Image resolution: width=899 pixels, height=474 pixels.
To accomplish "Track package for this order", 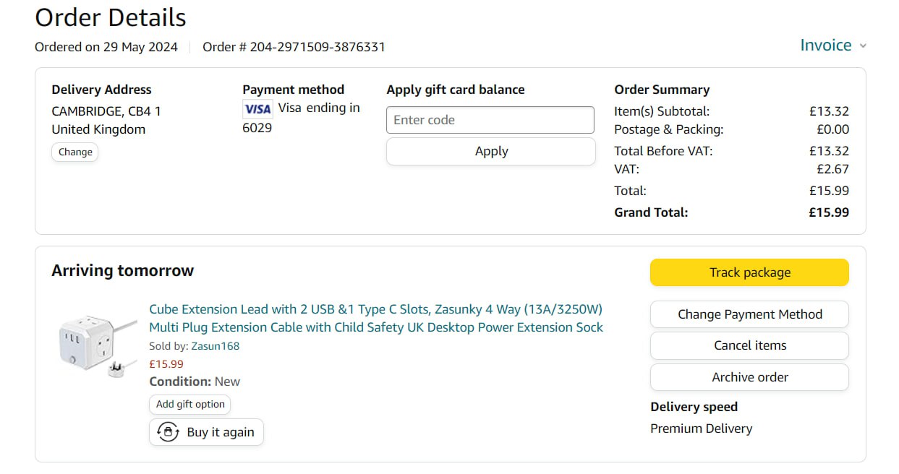I will click(749, 272).
